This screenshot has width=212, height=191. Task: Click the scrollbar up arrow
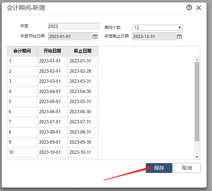pos(197,59)
